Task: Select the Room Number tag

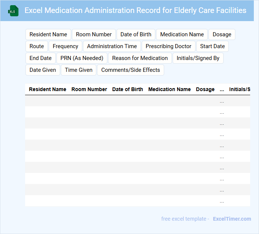Action: tap(94, 34)
